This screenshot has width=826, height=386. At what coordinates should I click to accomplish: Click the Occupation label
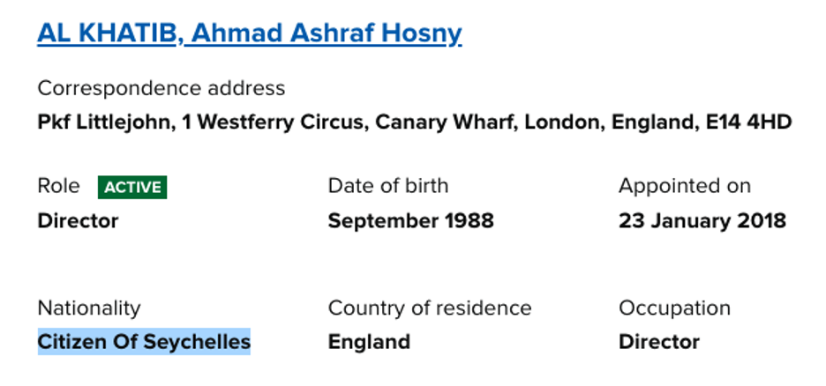coord(674,308)
